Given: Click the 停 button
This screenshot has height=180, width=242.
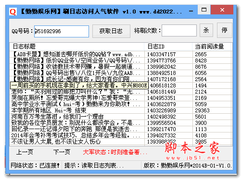Looking at the screenshot, I should point(225,30).
